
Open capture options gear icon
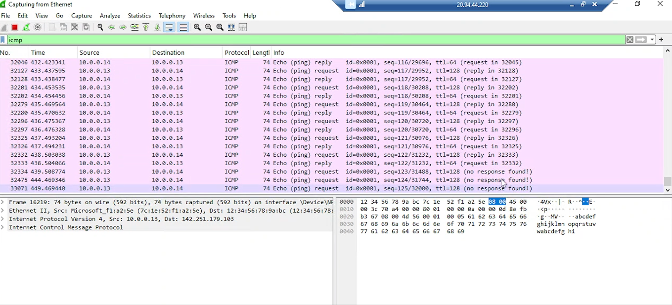pos(38,28)
